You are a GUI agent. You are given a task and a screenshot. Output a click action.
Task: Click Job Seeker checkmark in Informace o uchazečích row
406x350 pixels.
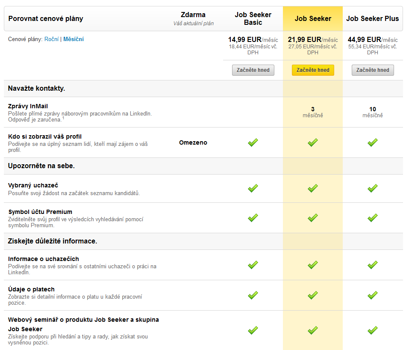click(313, 265)
